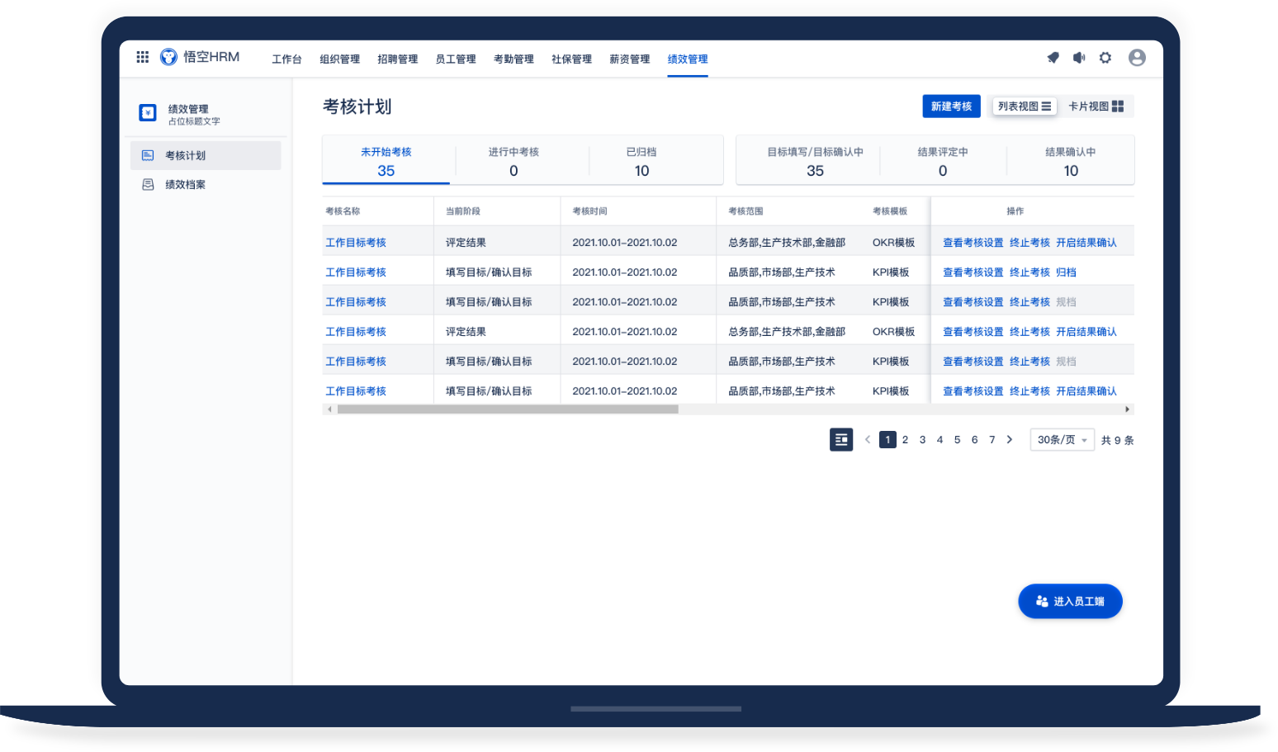The image size is (1278, 752).
Task: Open the user avatar profile icon
Action: click(x=1137, y=58)
